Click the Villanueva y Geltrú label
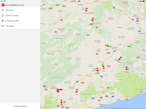The width and height of the screenshot is (146, 109). (x=102, y=105)
